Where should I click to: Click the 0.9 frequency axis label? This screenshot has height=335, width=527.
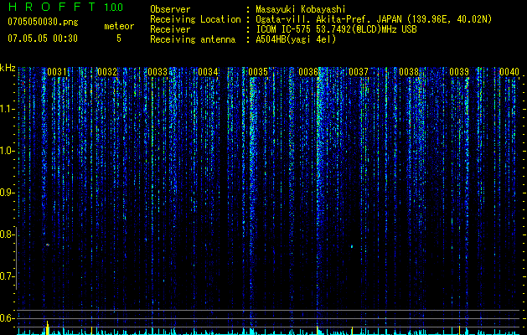[7, 193]
